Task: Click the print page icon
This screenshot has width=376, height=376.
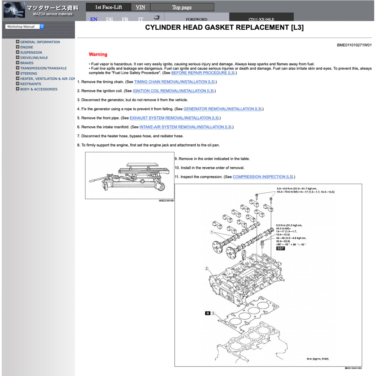Action: (156, 17)
